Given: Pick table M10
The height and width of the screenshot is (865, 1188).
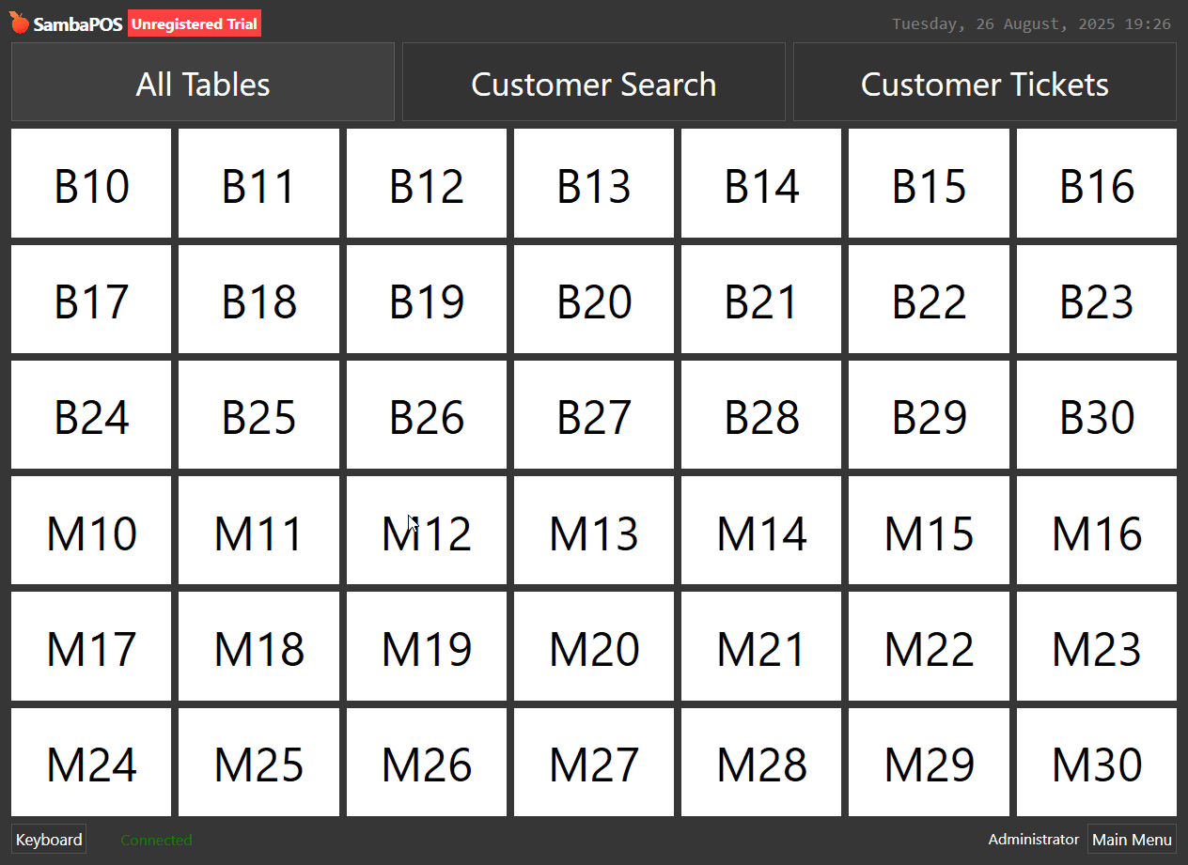Looking at the screenshot, I should tap(91, 531).
